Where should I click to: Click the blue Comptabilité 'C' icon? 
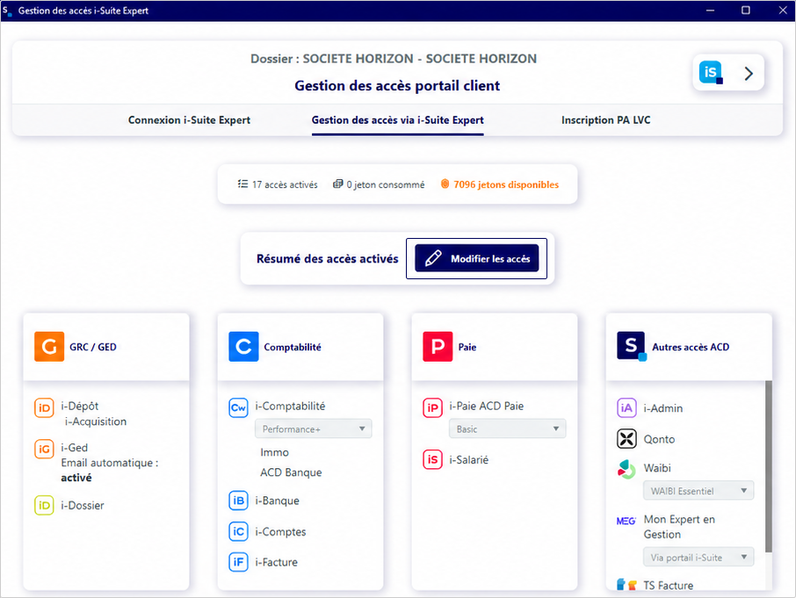point(243,347)
